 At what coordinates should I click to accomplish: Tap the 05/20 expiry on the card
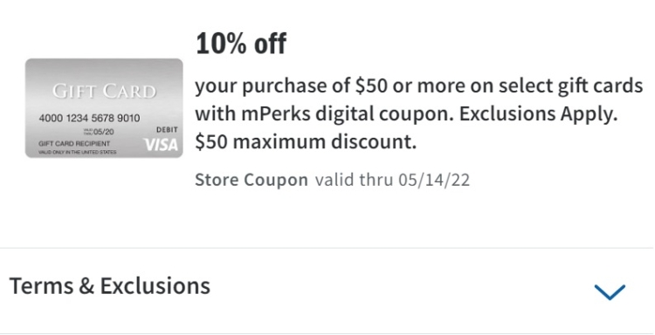[100, 133]
